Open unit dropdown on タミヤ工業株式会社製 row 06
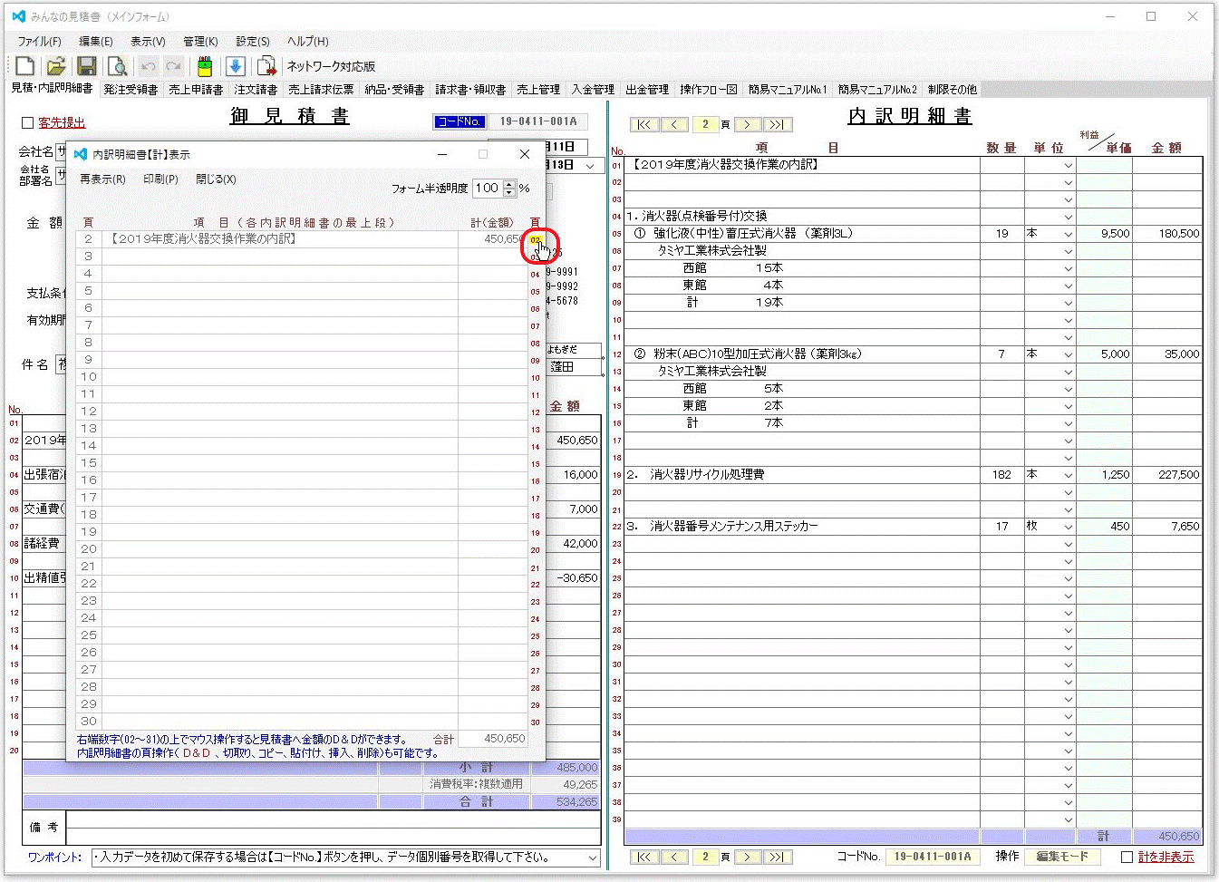This screenshot has width=1219, height=882. (x=1069, y=251)
